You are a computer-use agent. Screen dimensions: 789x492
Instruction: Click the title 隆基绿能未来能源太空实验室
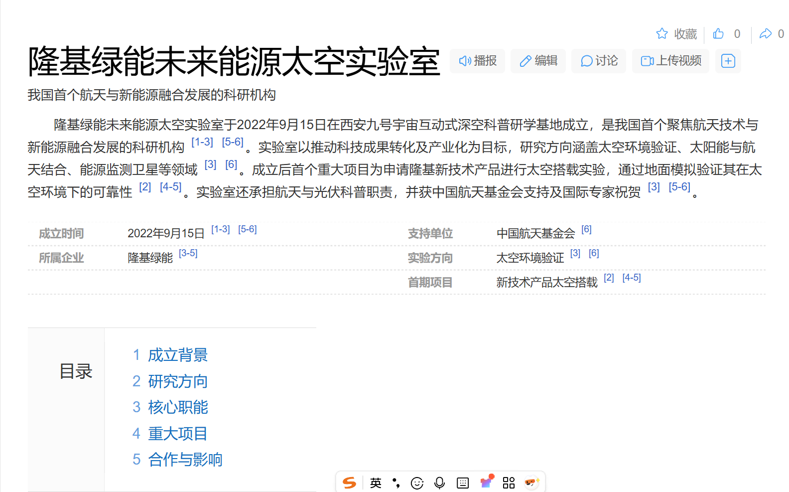[x=234, y=62]
